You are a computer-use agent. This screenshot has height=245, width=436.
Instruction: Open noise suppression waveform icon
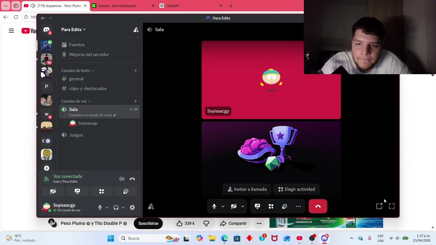tap(122, 179)
